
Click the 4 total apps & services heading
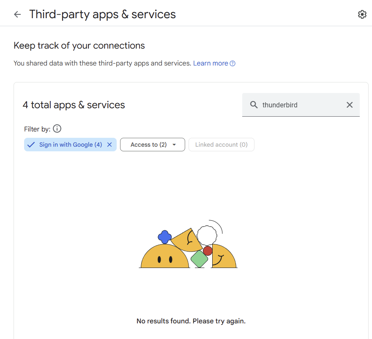(x=74, y=105)
